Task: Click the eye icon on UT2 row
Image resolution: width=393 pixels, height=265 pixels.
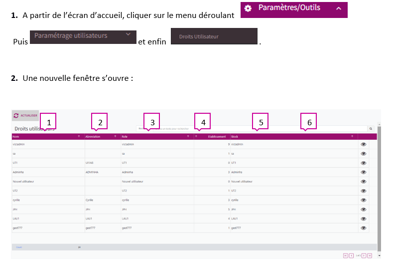Action: pyautogui.click(x=364, y=191)
